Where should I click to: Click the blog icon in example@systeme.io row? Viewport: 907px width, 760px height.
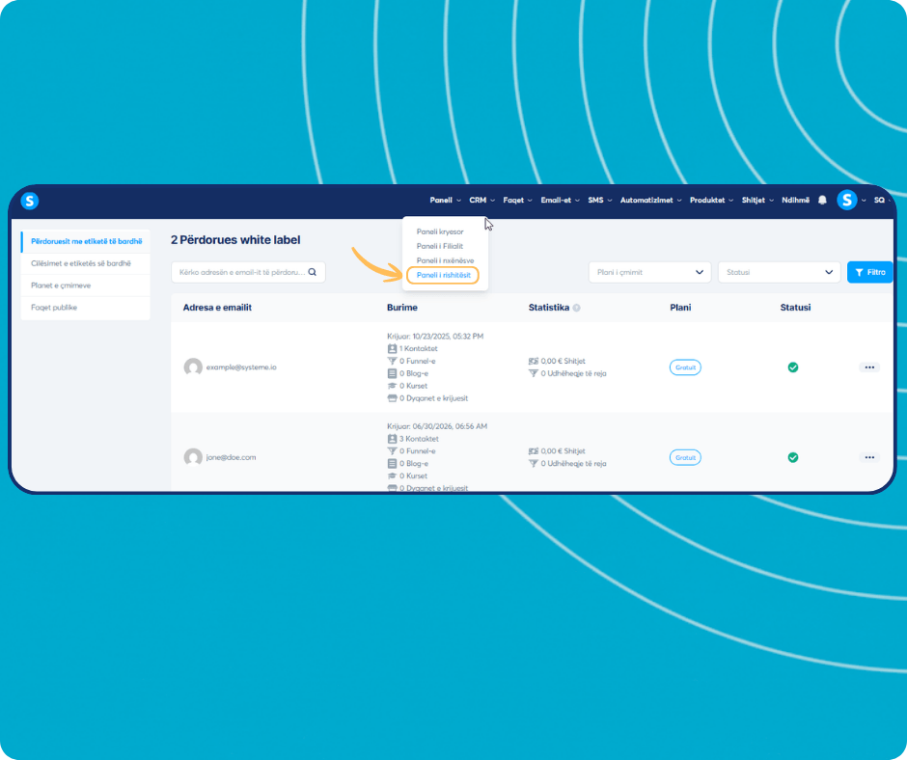392,373
